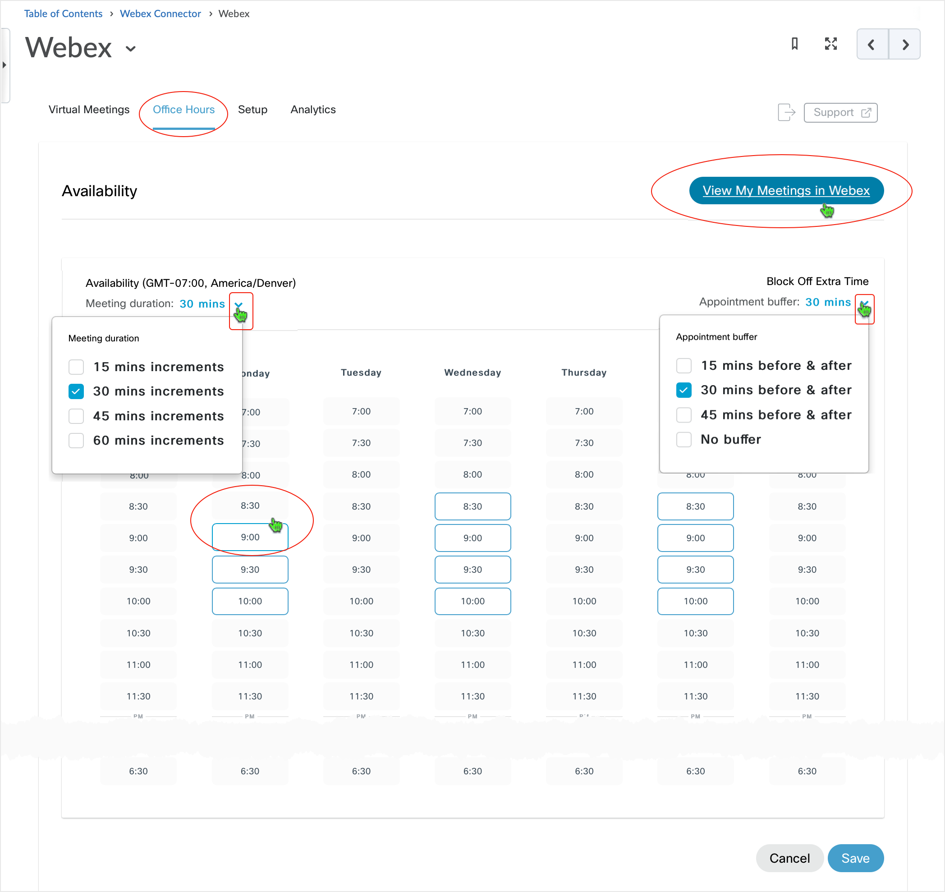
Task: Check 15 mins increments option
Action: (x=76, y=367)
